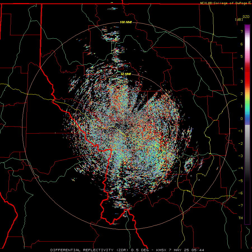Viewport: 252px width, 252px height.
Task: Click the 7 MAY 25 05:44 timestamp
Action: 186,250
